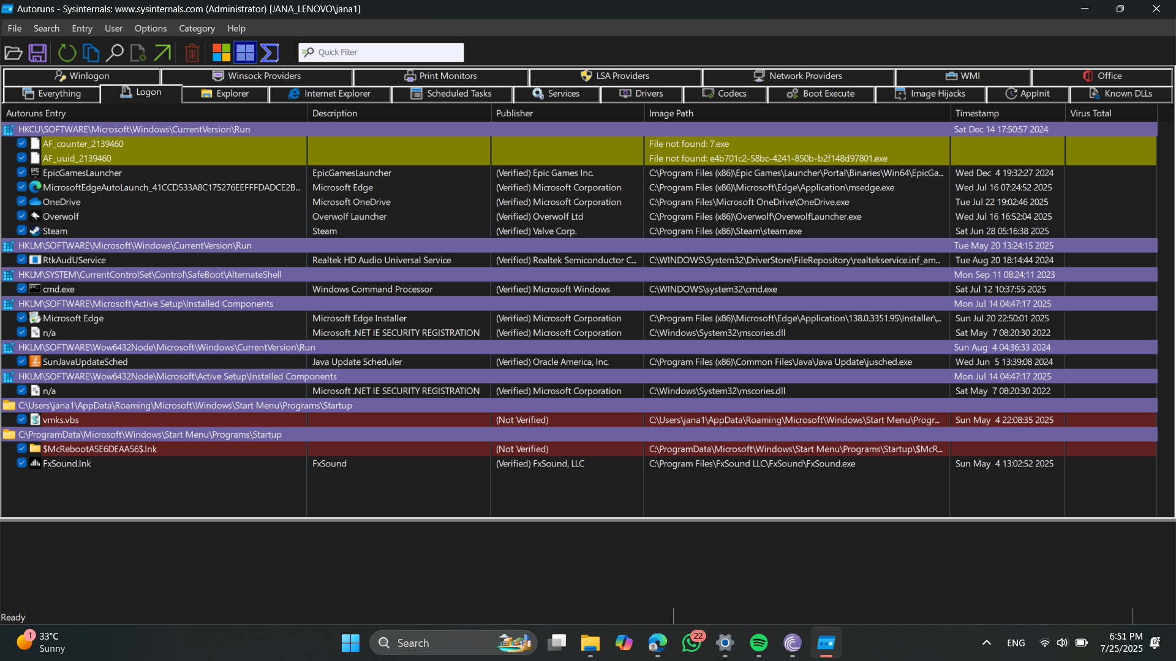Open the Help menu
Image resolution: width=1176 pixels, height=661 pixels.
click(x=236, y=28)
